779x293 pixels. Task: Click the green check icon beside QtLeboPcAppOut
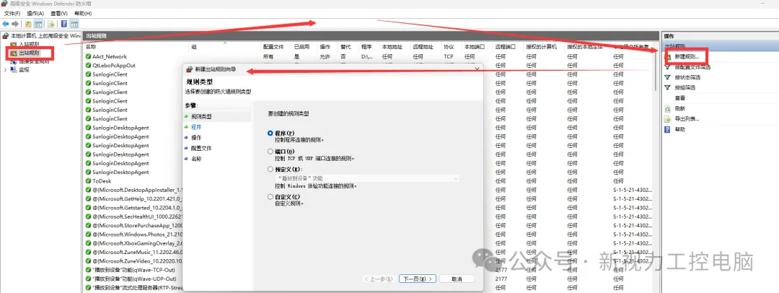click(x=89, y=65)
